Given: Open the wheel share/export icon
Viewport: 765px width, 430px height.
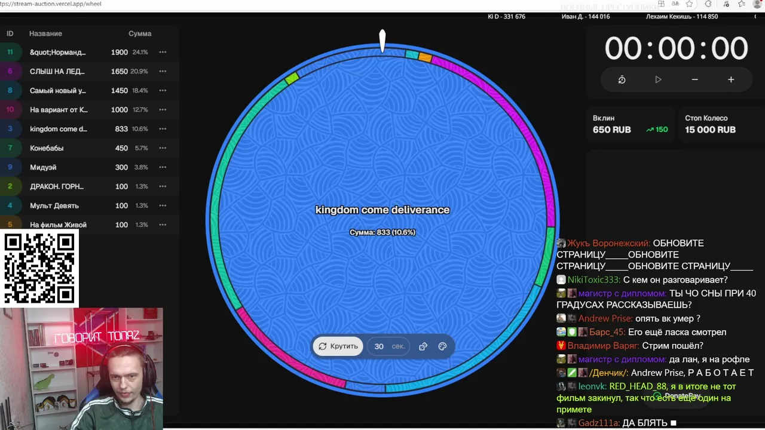Looking at the screenshot, I should (x=423, y=346).
